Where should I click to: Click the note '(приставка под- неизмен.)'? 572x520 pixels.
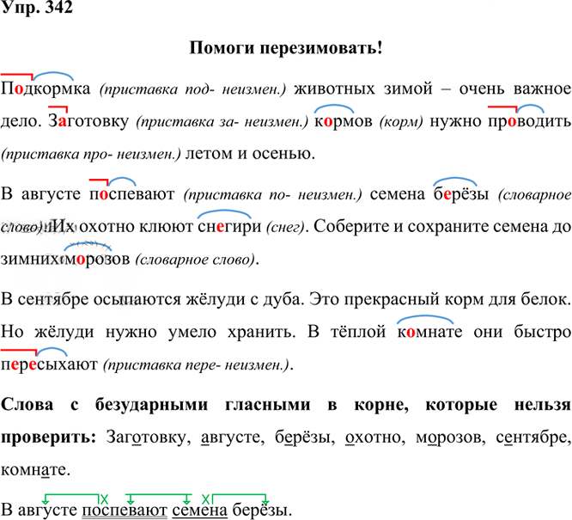[192, 89]
